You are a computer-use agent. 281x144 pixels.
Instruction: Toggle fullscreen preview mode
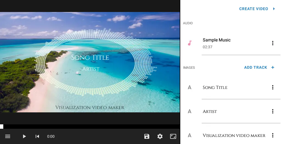pyautogui.click(x=173, y=136)
